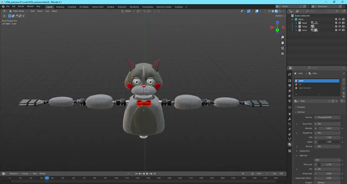Disable Arms collection in renders

pos(343,30)
